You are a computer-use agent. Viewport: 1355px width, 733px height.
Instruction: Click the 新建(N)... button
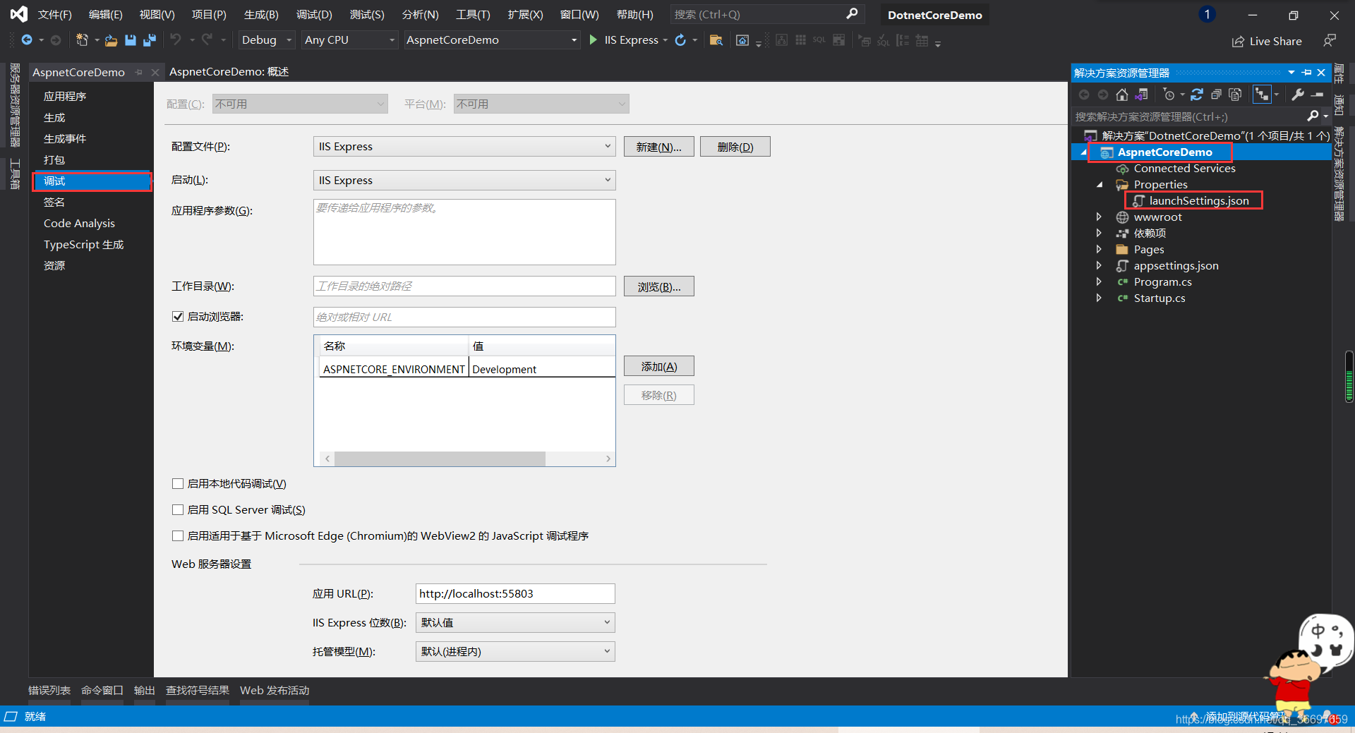click(x=659, y=147)
